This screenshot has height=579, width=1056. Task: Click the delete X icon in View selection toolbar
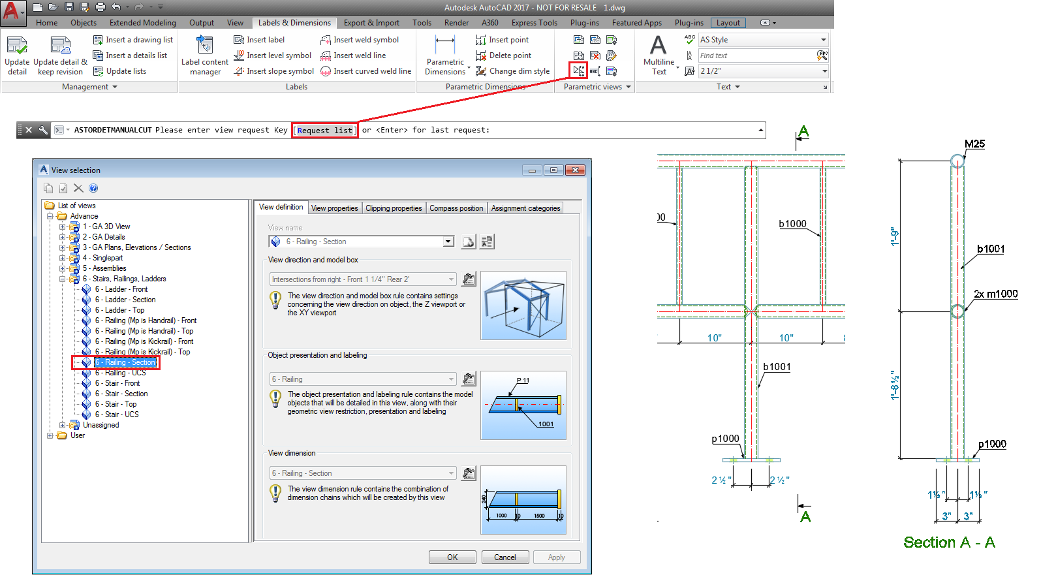click(78, 189)
